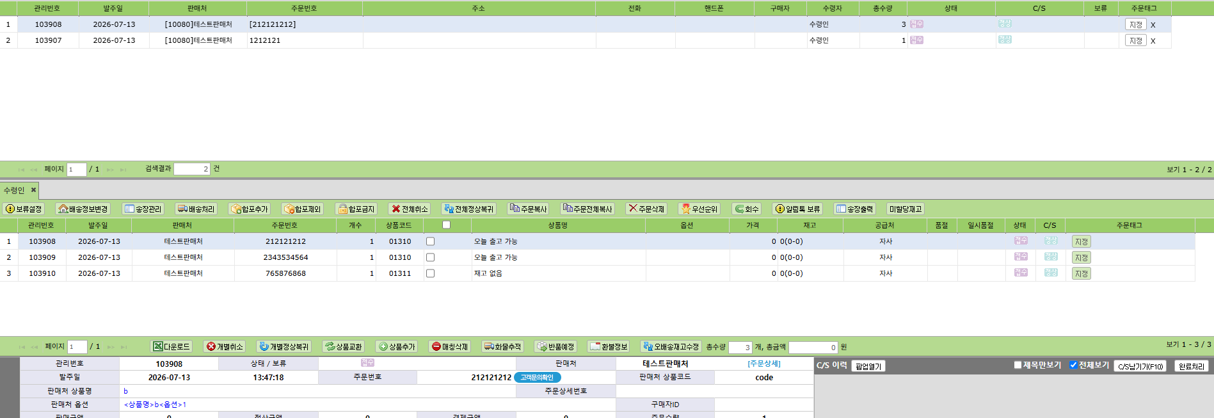Select order number cell [212121212]

[305, 24]
